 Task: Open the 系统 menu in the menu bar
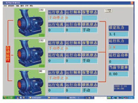[5, 6]
